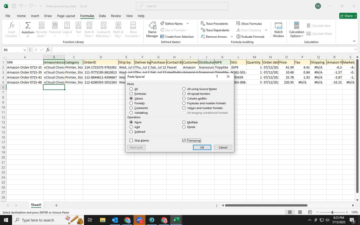Click the Insert Function icon
360x225 pixels.
tap(11, 25)
